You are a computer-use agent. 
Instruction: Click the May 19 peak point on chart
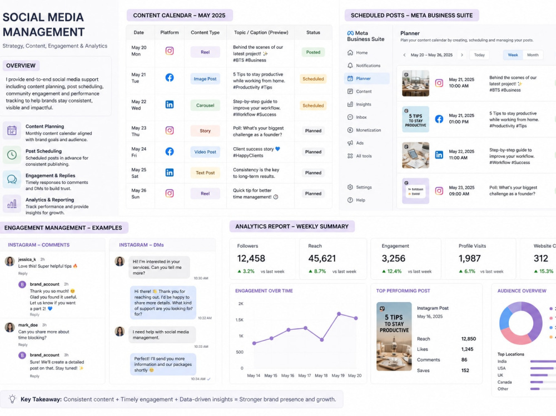coord(339,314)
